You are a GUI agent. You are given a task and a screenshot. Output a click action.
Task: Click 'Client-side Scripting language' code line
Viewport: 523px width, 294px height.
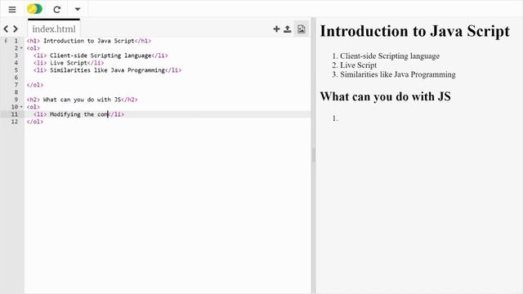click(101, 56)
